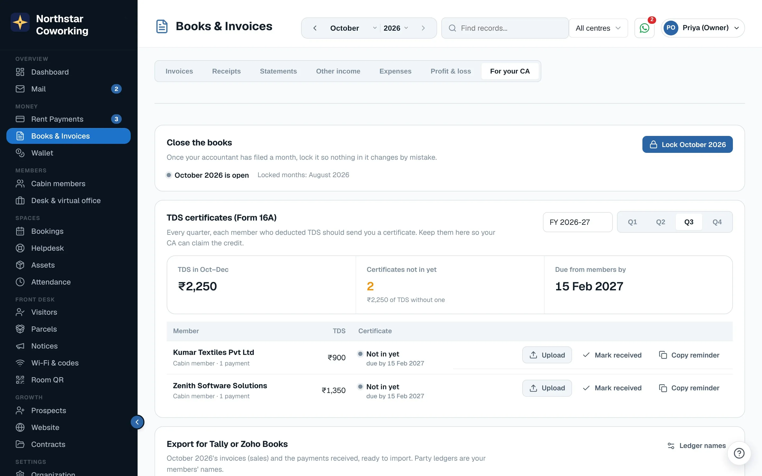Open Ledger names settings

(696, 446)
